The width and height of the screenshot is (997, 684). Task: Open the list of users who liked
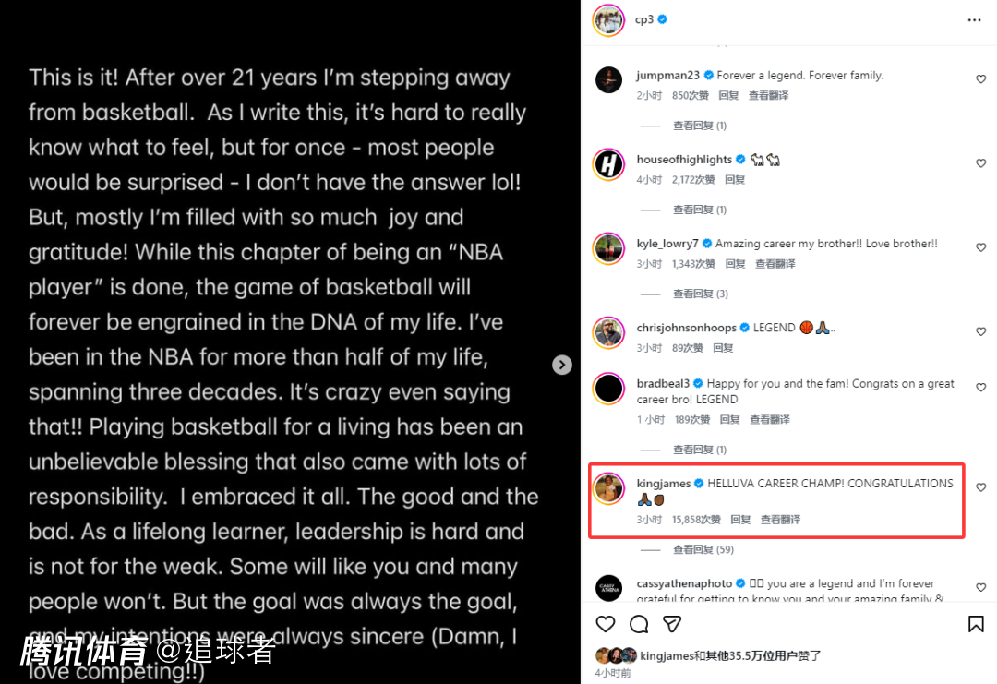[730, 655]
